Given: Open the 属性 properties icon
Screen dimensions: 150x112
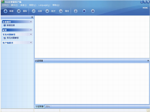Looking at the screenshot, I should point(61,11).
